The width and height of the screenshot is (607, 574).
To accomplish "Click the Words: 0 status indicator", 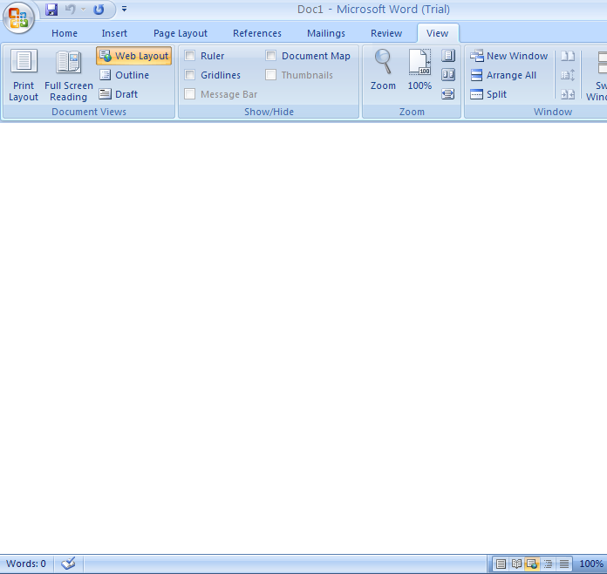I will tap(26, 564).
